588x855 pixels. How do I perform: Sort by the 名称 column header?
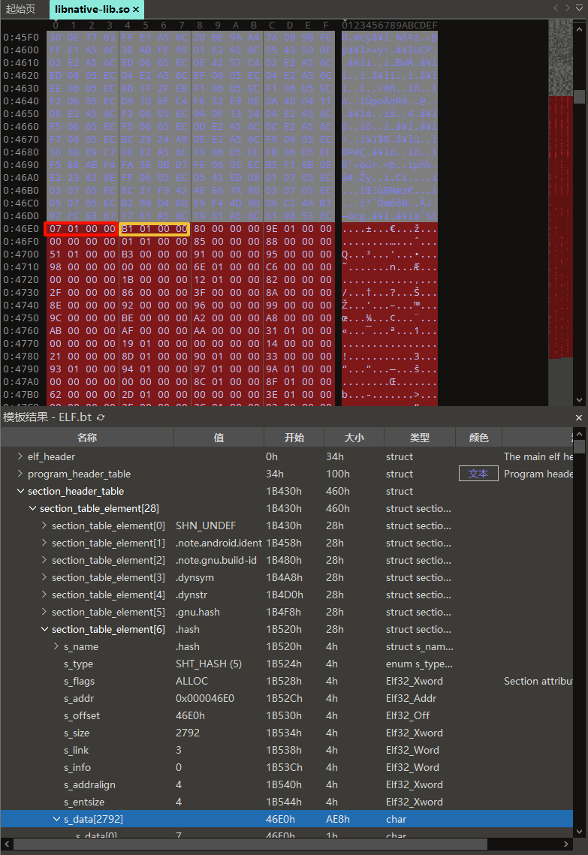[87, 438]
